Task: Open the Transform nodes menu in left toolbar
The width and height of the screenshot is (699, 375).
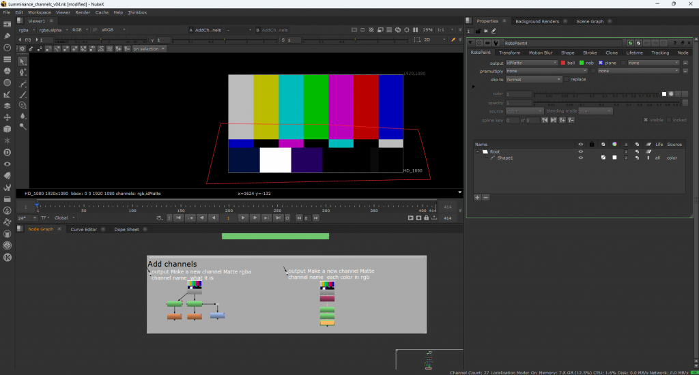Action: [x=7, y=117]
